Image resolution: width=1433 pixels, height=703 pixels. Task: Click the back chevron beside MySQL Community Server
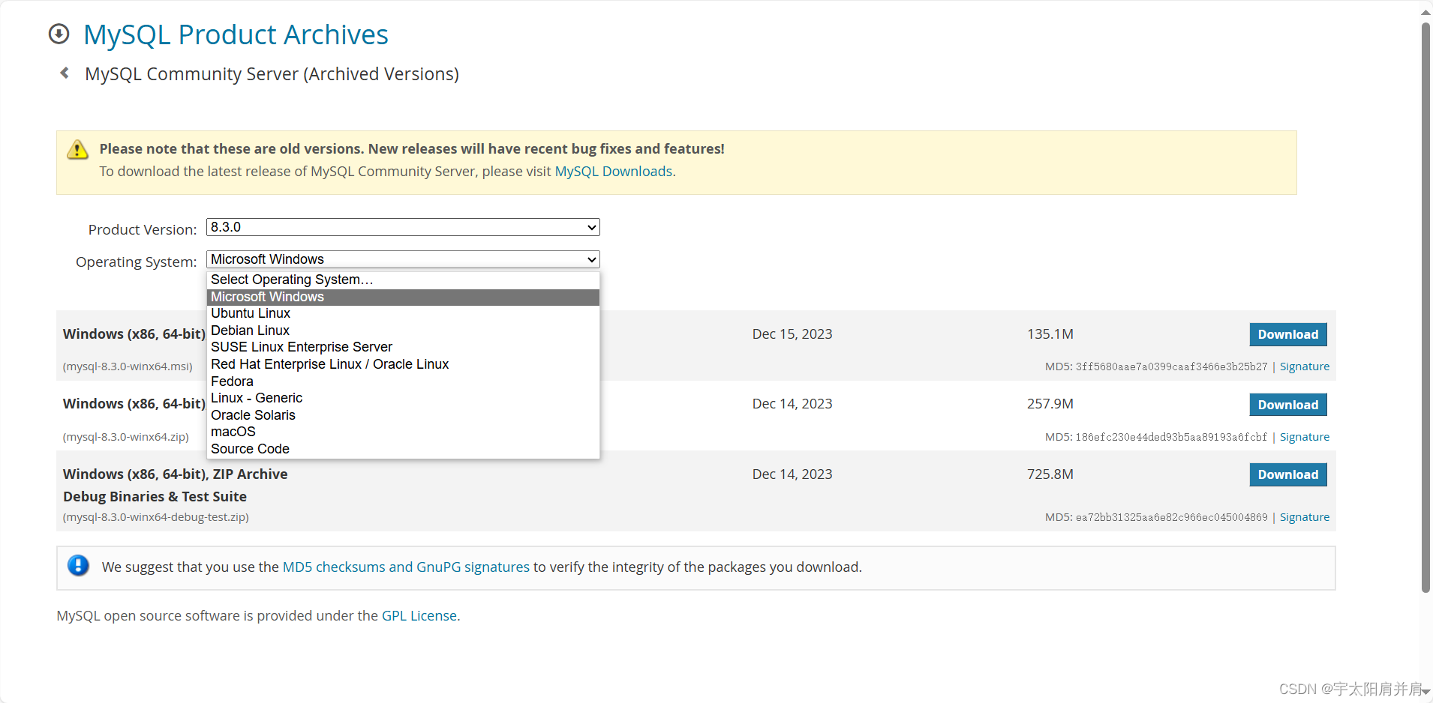[65, 73]
